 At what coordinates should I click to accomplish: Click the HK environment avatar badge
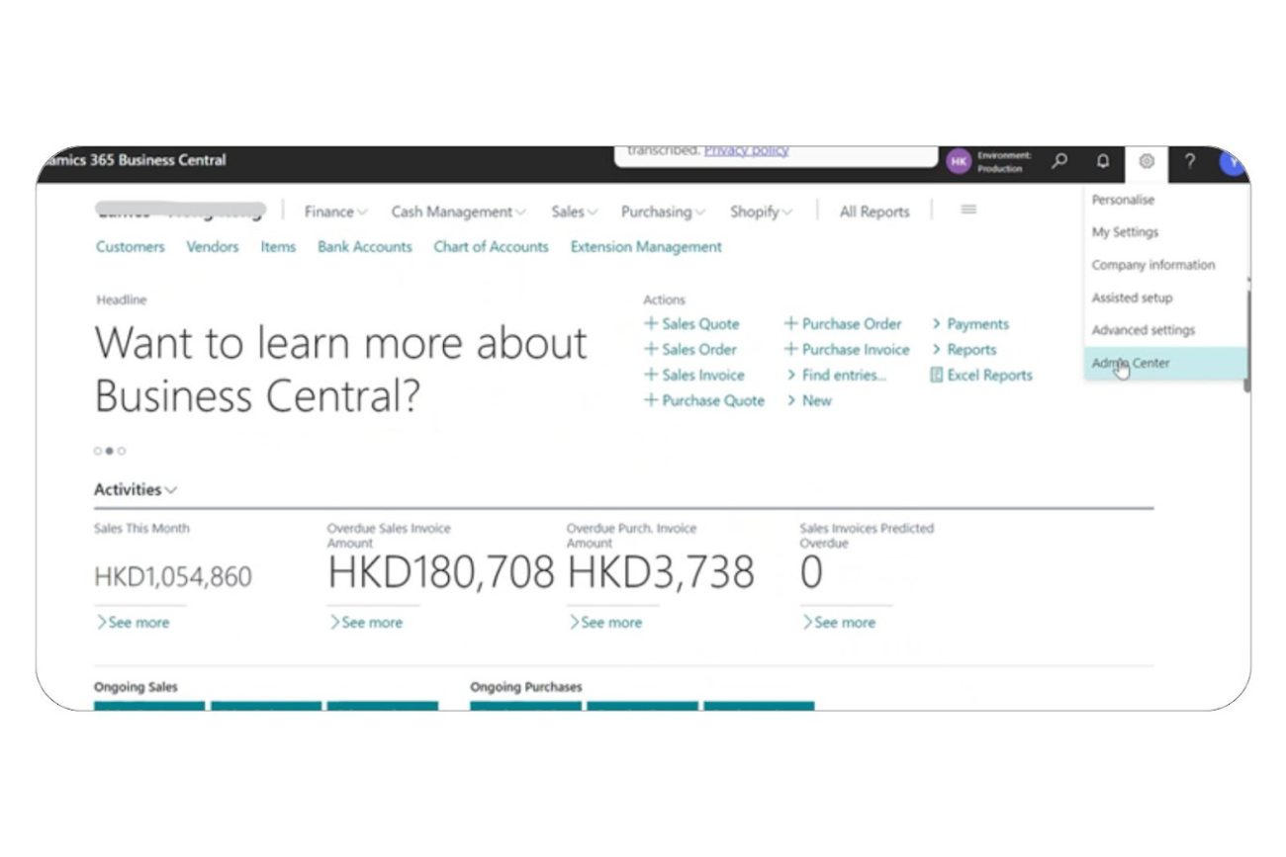click(x=959, y=161)
